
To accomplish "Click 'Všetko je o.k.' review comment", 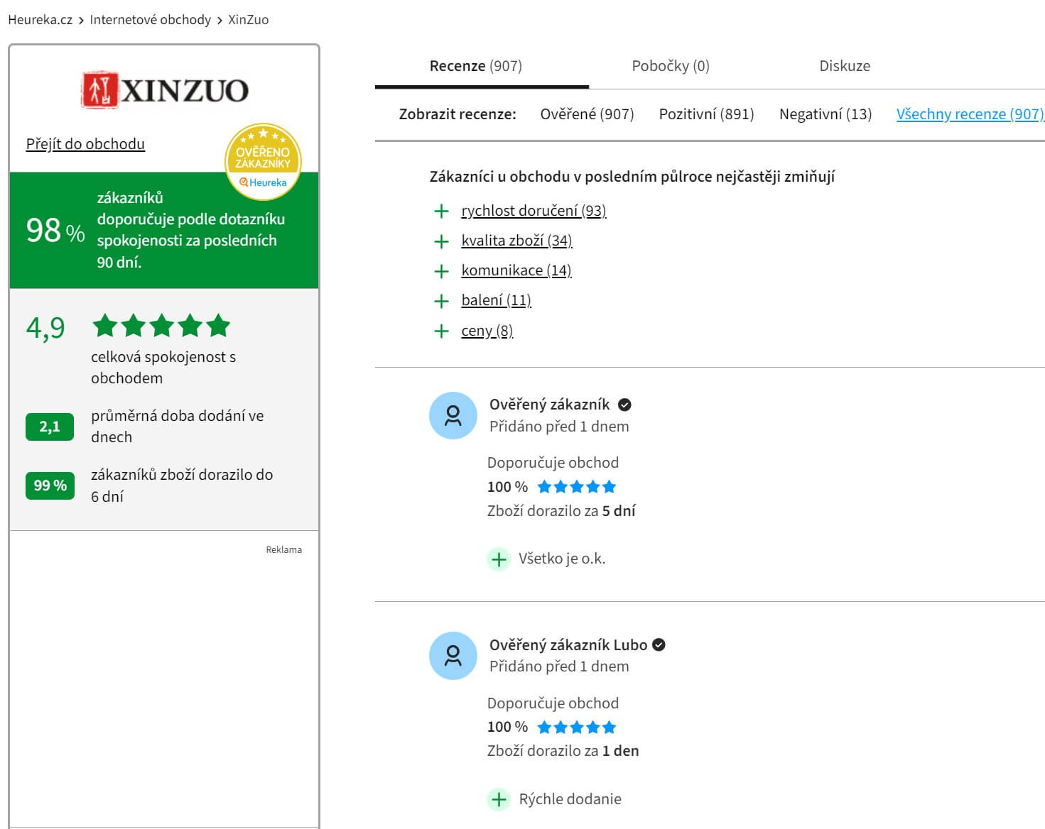I will click(x=562, y=559).
